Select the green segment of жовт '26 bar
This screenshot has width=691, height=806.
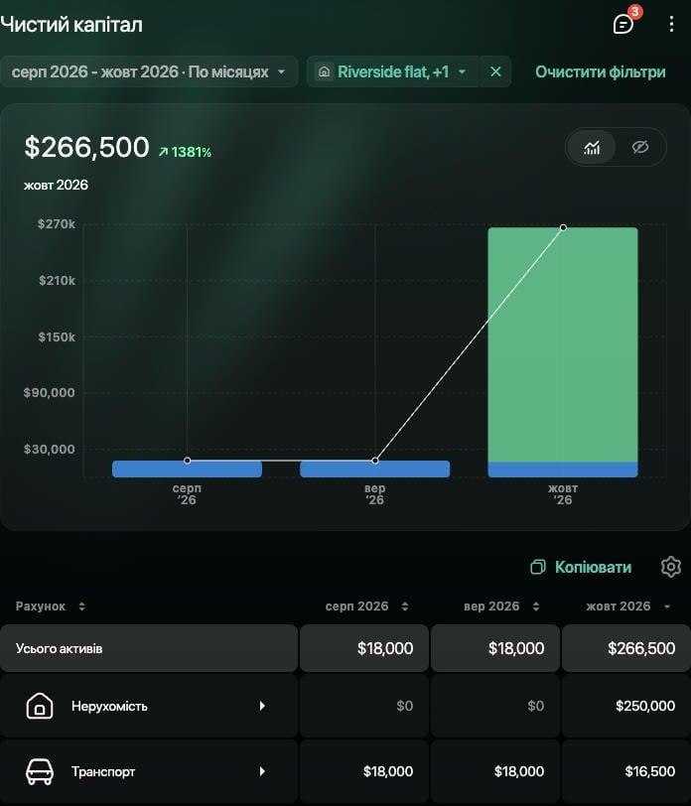[x=563, y=344]
